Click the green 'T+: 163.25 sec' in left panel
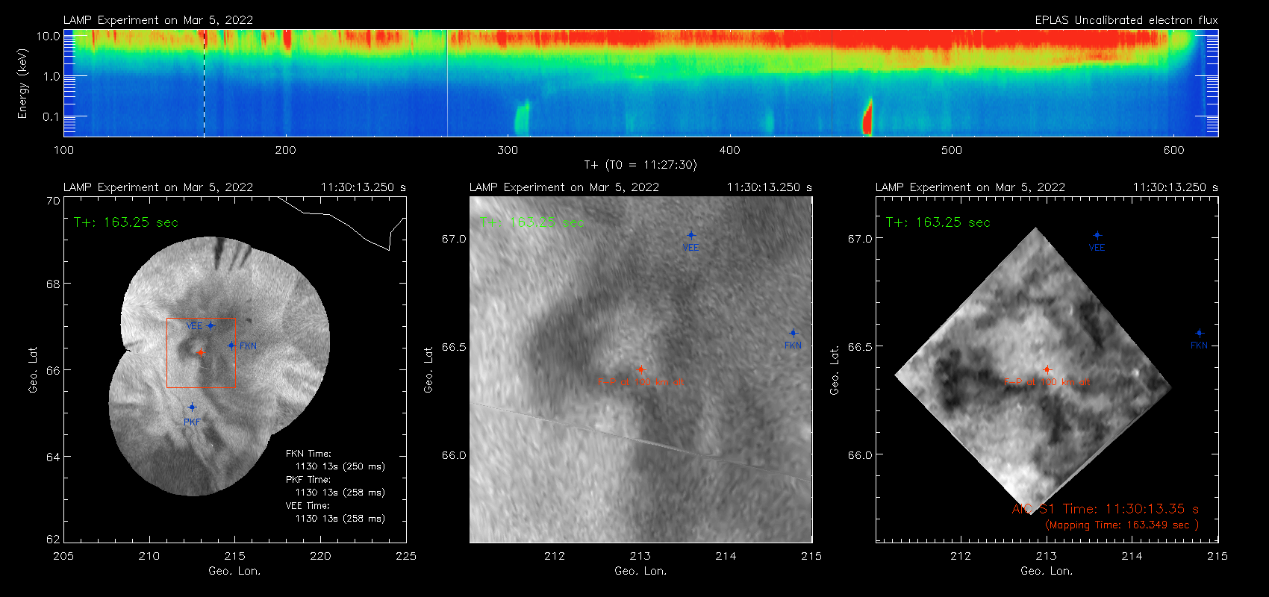 (126, 222)
